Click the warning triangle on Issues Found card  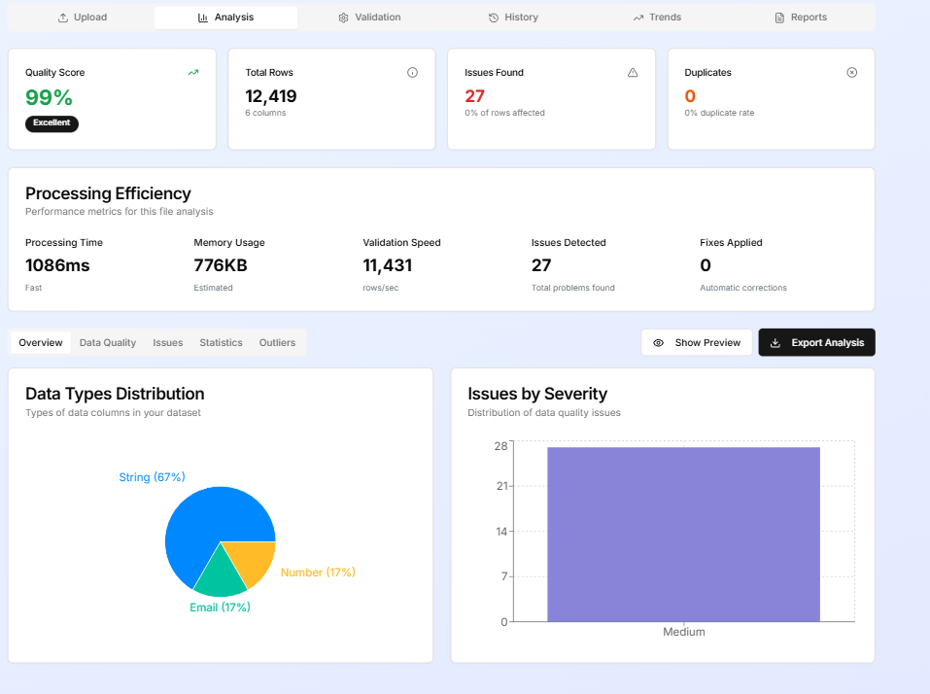pos(632,72)
